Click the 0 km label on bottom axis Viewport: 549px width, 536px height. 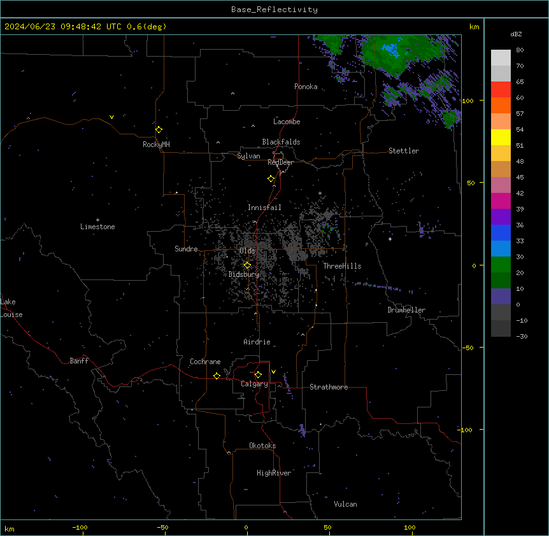point(246,527)
